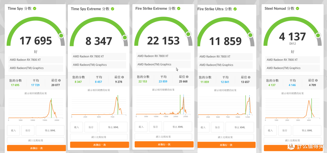Click the green checkmark beside Steel Nomad

tap(297, 8)
